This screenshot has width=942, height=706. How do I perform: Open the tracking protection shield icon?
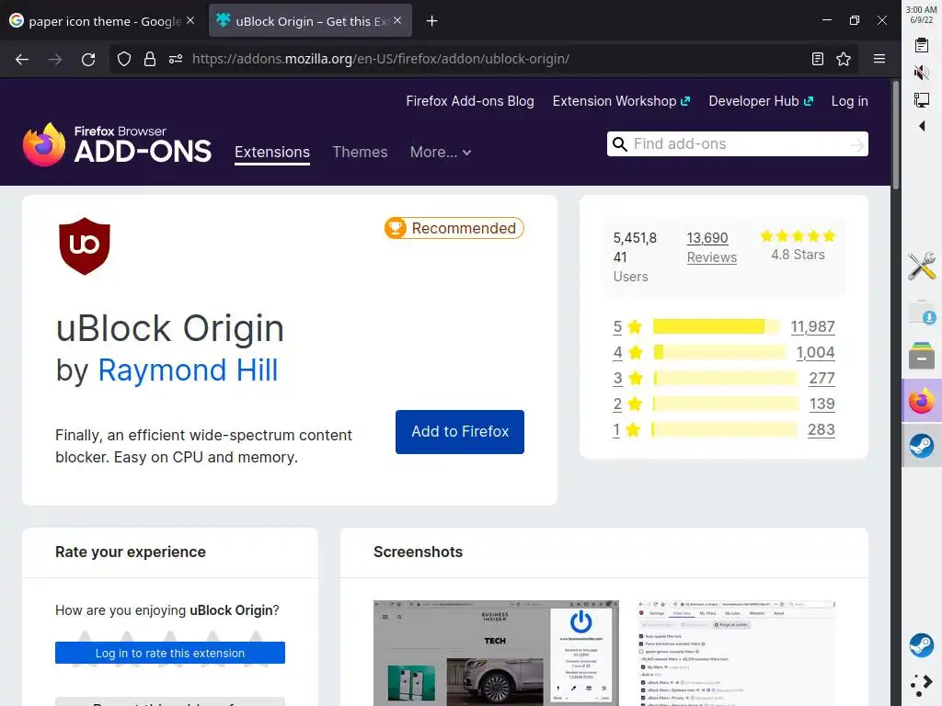coord(124,59)
